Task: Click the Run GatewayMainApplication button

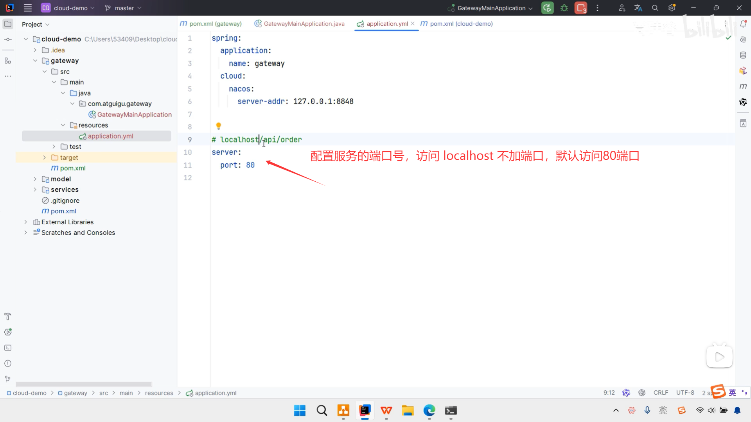Action: tap(547, 8)
